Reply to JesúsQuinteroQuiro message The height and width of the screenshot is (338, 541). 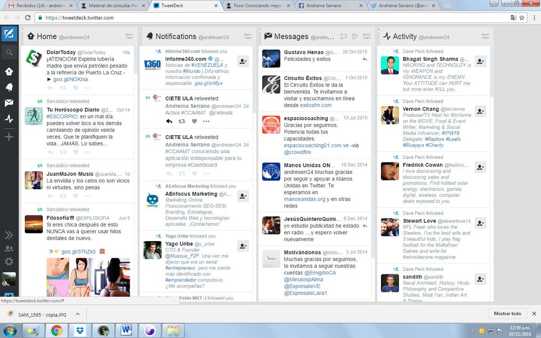[x=365, y=225]
